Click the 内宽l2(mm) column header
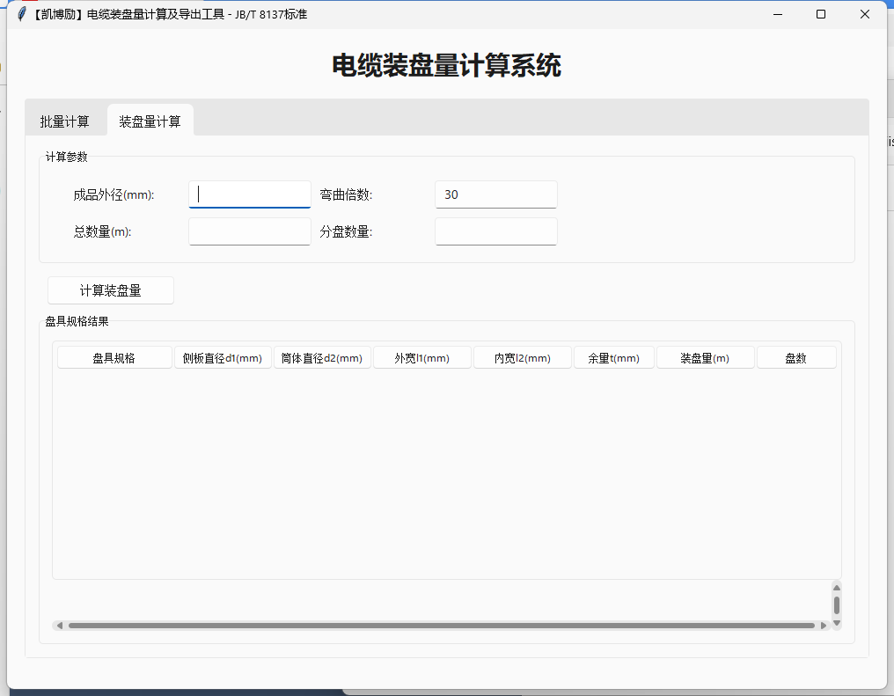Screen dimensions: 894x696 [522, 356]
